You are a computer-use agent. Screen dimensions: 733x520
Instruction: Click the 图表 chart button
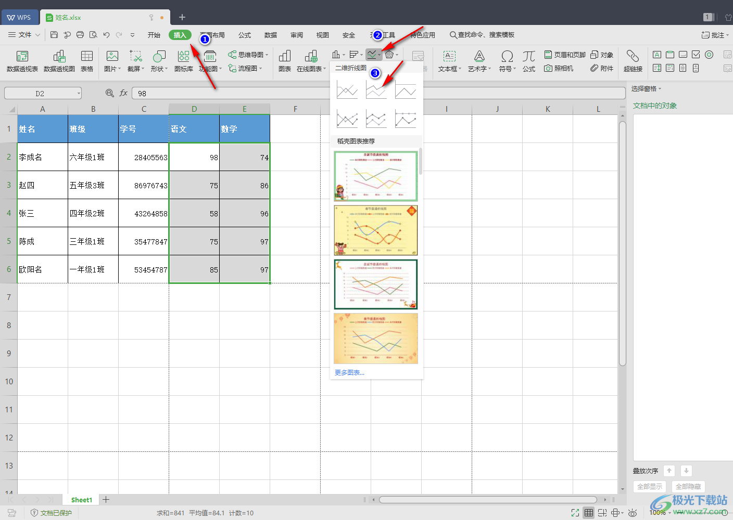coord(285,61)
